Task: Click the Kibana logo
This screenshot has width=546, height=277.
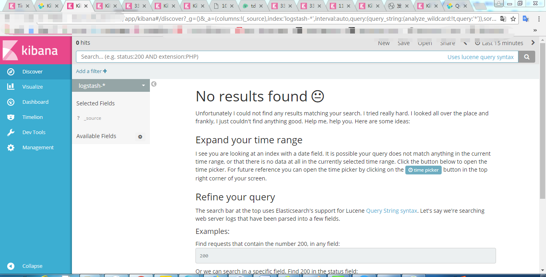Action: [30, 51]
